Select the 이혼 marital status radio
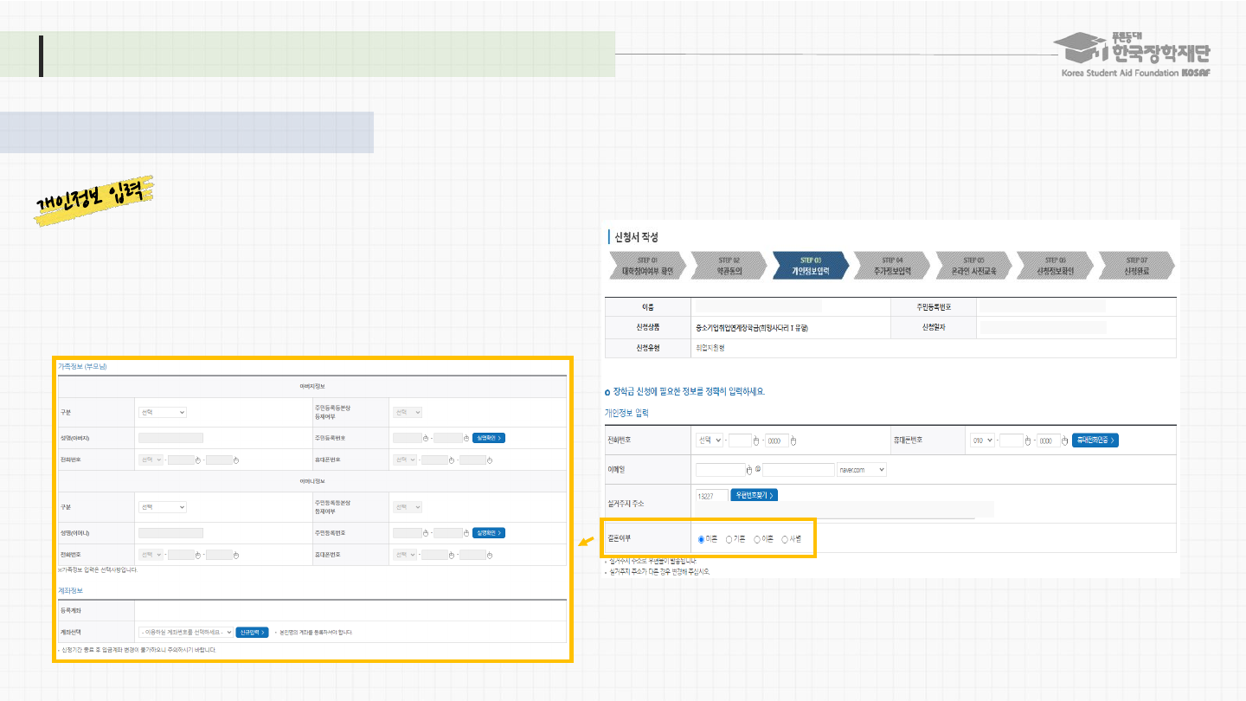Screen dimensions: 1246x701 pyautogui.click(x=757, y=539)
